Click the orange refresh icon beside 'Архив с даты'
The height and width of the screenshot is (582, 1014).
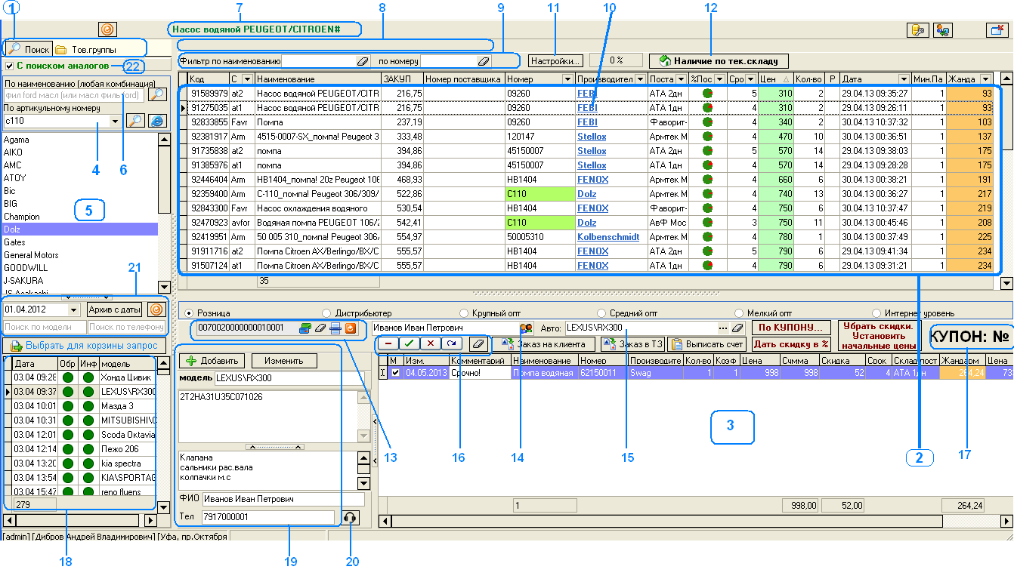(x=156, y=309)
